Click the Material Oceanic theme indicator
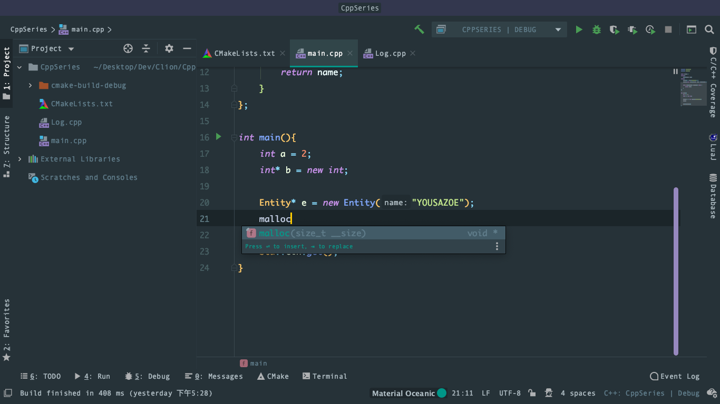Viewport: 720px width, 404px height. click(409, 393)
